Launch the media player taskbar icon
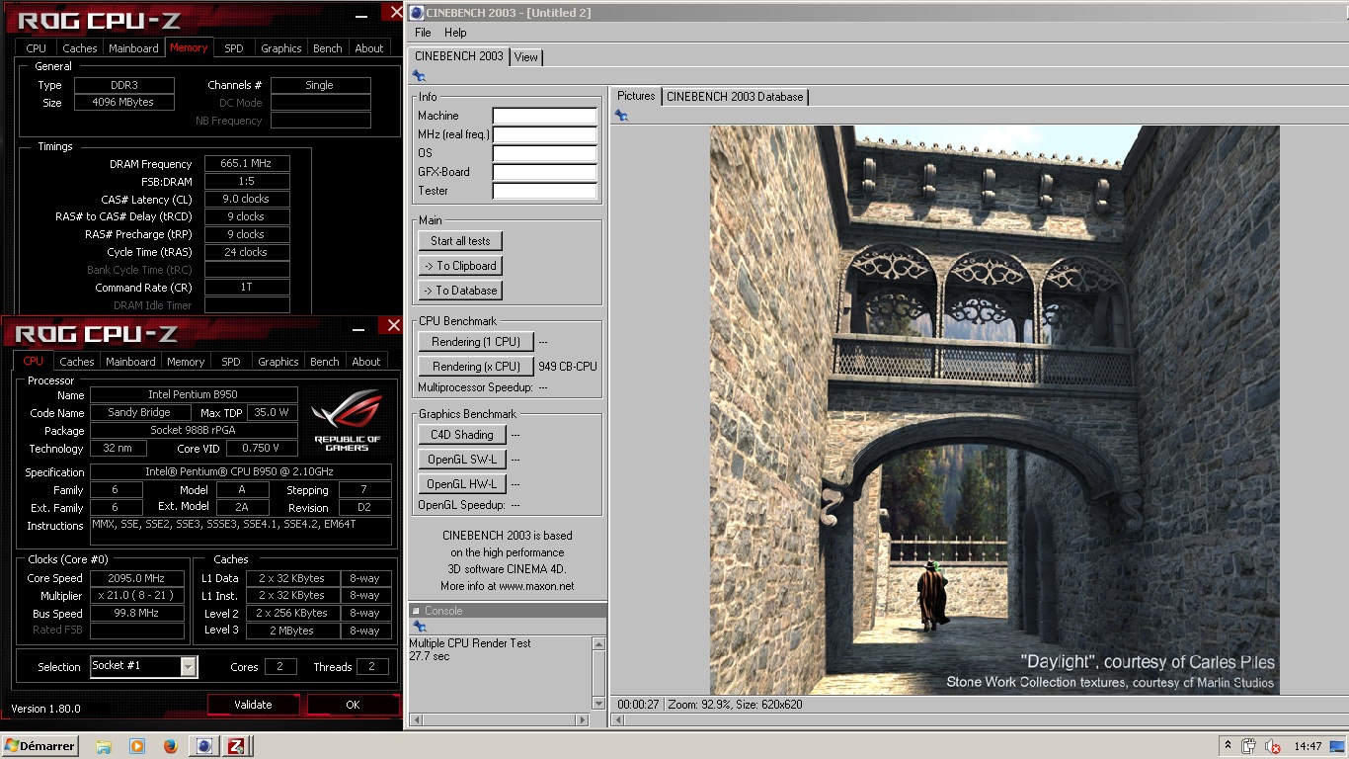Image resolution: width=1349 pixels, height=759 pixels. point(137,747)
